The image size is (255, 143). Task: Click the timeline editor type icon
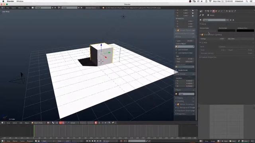[2, 141]
